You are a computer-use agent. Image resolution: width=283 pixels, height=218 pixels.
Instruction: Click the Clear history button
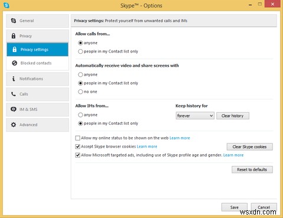click(233, 116)
